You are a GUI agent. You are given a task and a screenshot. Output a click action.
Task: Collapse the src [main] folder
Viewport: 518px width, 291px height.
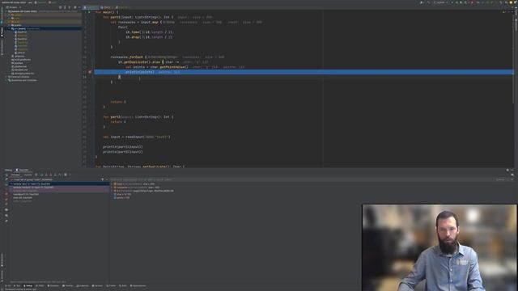coord(9,29)
